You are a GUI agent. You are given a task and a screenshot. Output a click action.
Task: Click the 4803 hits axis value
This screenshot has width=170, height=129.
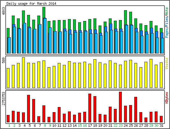(4, 11)
